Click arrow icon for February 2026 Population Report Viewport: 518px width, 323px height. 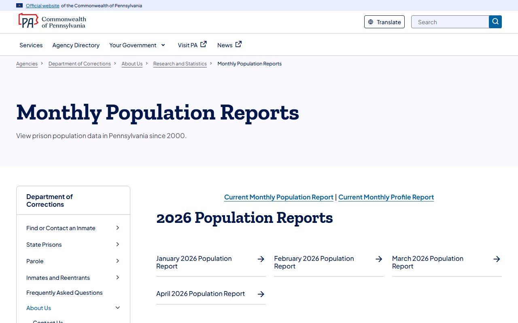(x=379, y=259)
